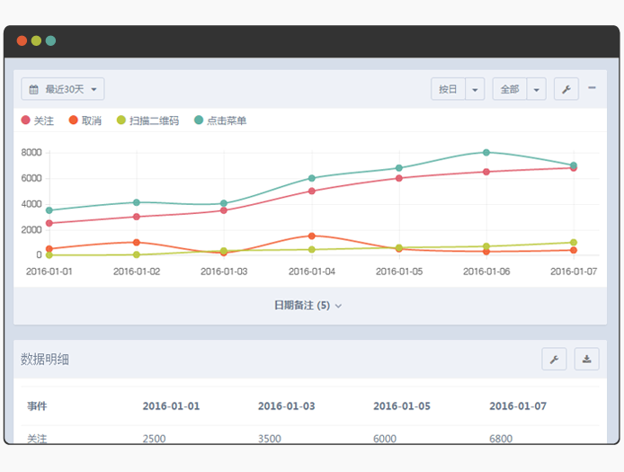Click the 取消 data point on 2016-01-04
Screen dimensions: 624x472
click(312, 236)
